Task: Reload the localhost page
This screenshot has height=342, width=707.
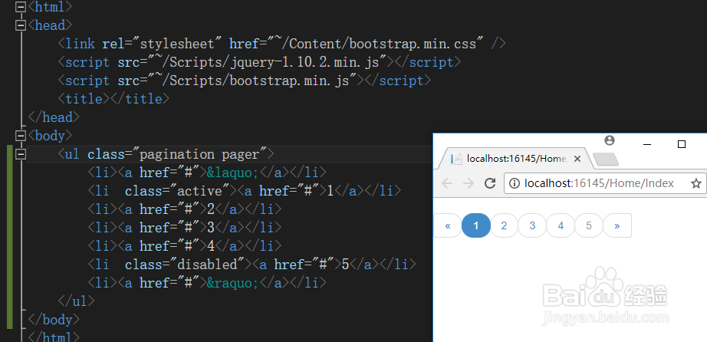Action: pyautogui.click(x=490, y=183)
